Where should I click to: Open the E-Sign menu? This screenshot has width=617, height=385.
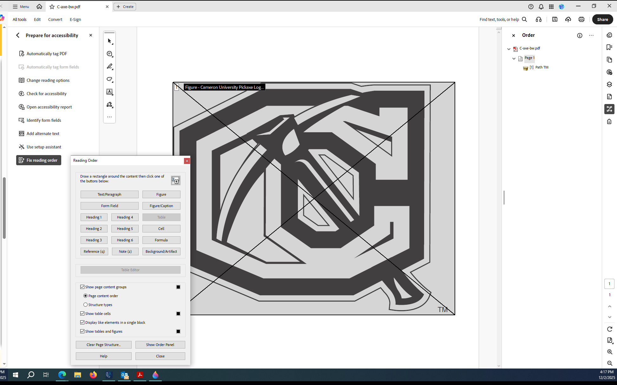(75, 19)
